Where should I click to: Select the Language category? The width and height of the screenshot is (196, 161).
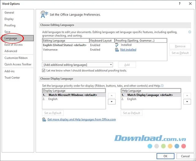[x=18, y=38]
